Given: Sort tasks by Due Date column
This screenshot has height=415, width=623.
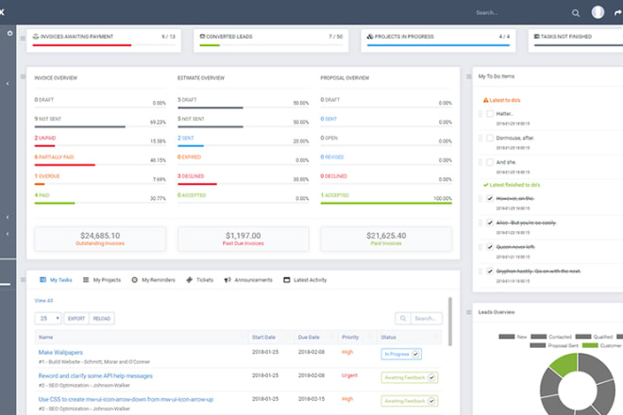Looking at the screenshot, I should click(309, 337).
